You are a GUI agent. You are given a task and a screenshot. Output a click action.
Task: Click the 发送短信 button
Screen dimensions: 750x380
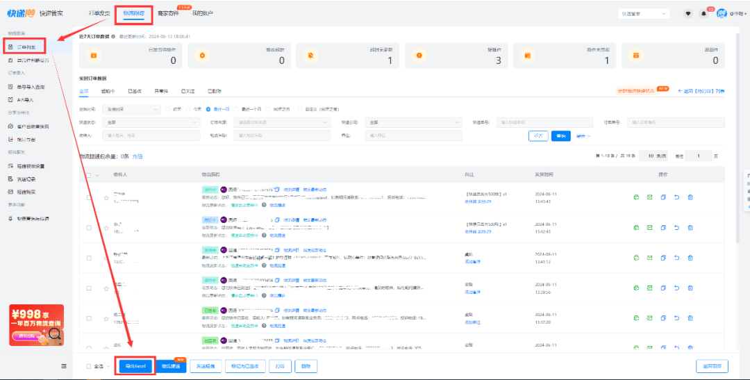[x=206, y=366]
